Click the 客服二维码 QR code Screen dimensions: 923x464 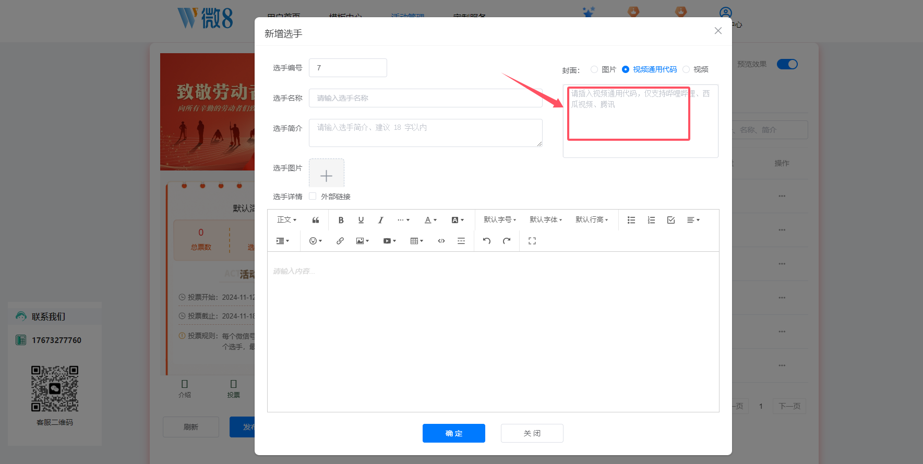click(55, 389)
